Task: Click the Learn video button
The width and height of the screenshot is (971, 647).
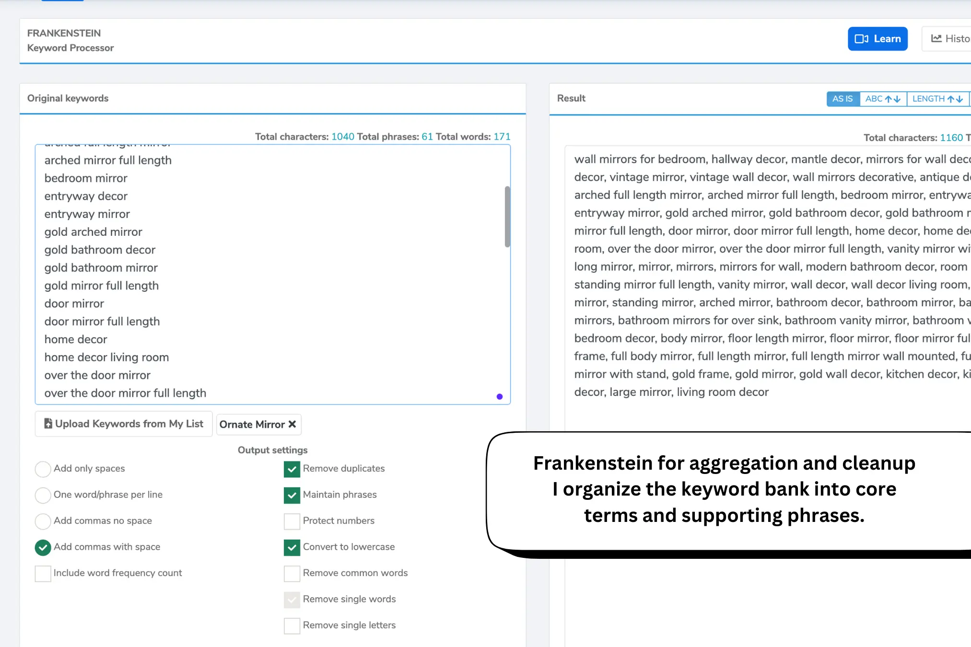Action: (877, 39)
